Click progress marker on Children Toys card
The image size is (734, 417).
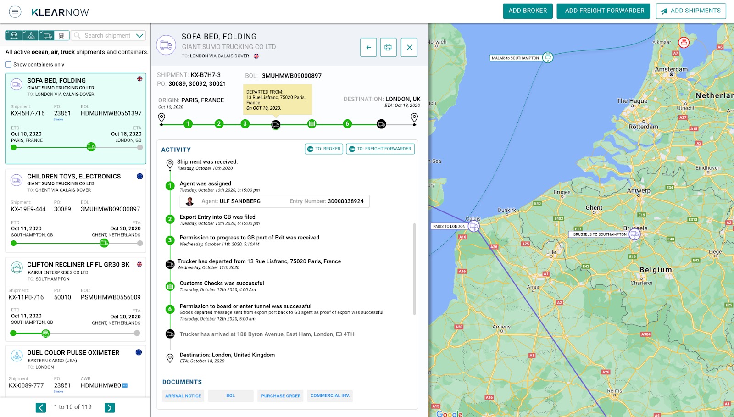point(104,243)
